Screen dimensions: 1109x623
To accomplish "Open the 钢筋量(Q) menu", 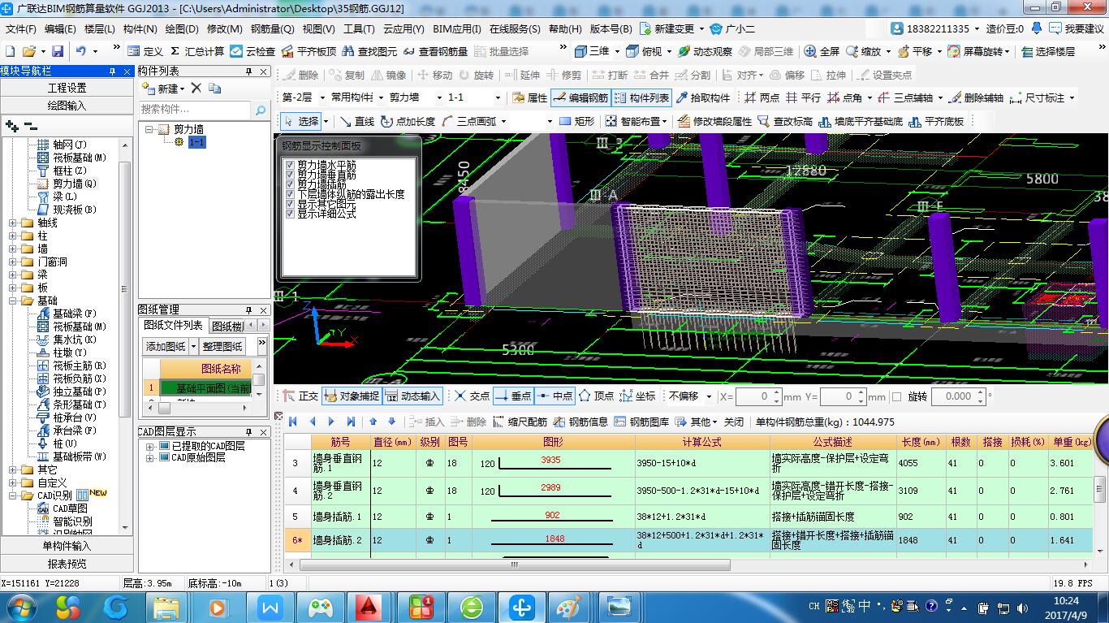I will pos(272,28).
